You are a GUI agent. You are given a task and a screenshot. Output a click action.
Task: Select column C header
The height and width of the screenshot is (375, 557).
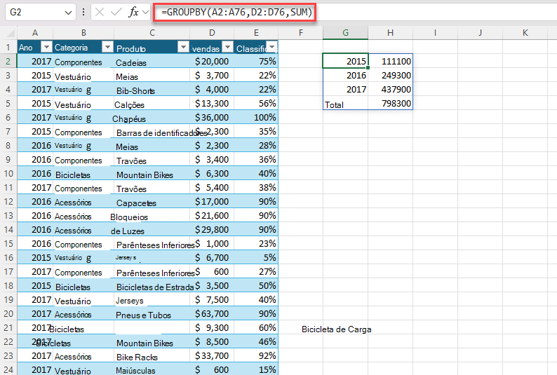152,33
